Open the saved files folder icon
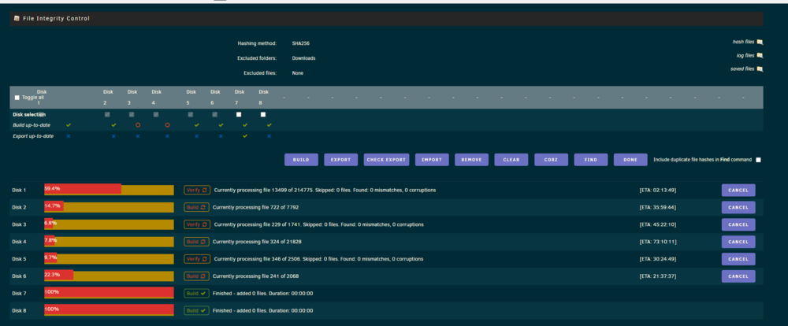Screen dimensions: 788x326 (x=760, y=69)
